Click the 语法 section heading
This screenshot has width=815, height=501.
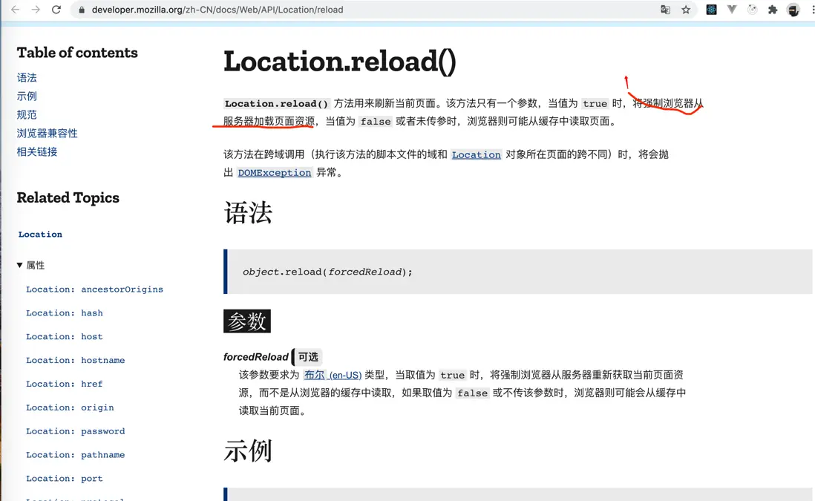click(248, 212)
